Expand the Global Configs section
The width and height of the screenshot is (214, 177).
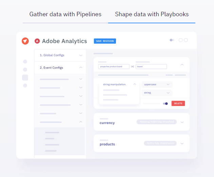81,55
